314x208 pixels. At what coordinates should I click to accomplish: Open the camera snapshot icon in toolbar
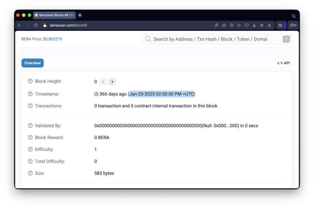click(224, 25)
